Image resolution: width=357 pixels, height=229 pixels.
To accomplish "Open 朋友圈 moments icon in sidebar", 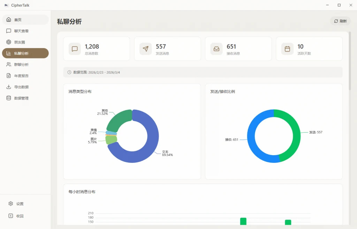I will pyautogui.click(x=9, y=42).
